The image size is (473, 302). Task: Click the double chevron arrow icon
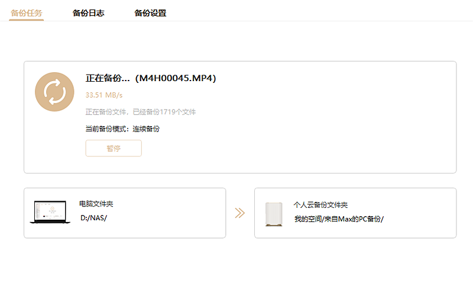click(x=240, y=213)
